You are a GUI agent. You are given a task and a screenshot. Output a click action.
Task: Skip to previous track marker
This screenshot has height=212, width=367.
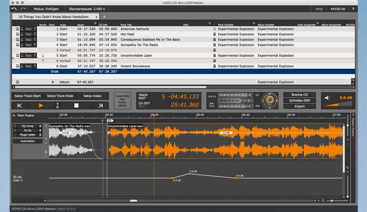(x=19, y=106)
